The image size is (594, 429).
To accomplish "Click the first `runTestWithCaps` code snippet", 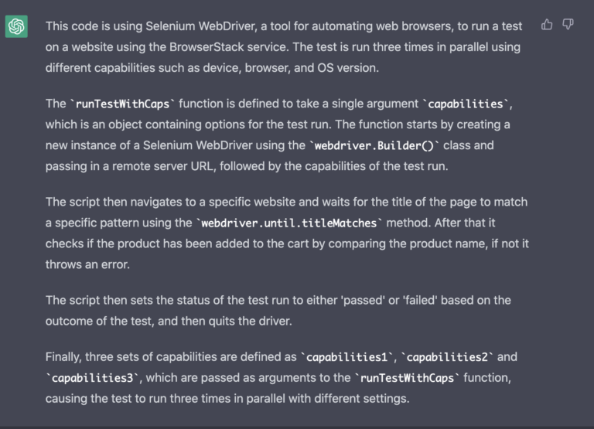I will (x=122, y=104).
